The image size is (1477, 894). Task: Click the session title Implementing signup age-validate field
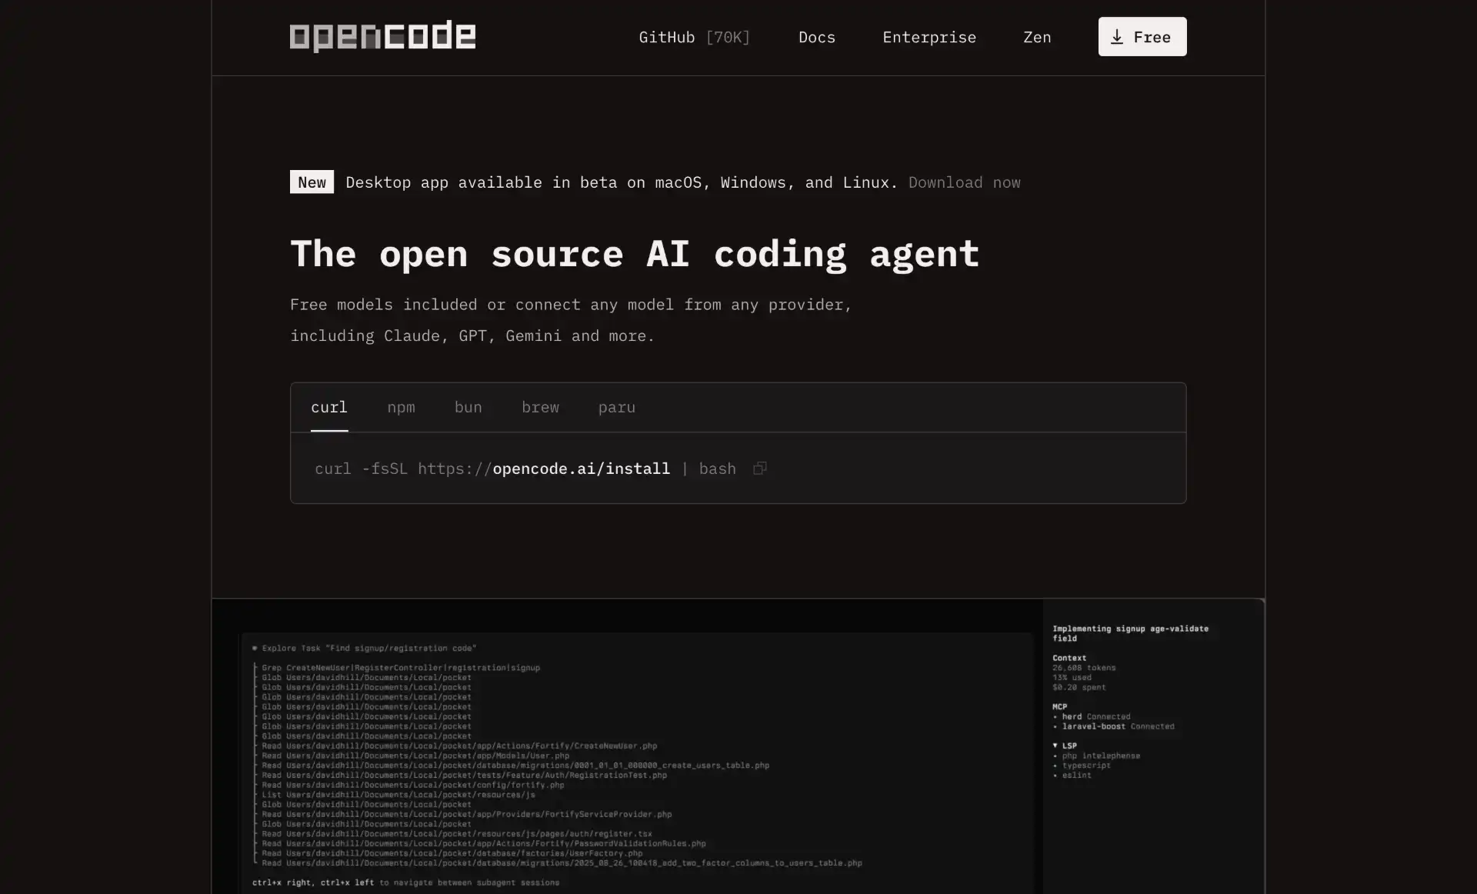click(1130, 632)
